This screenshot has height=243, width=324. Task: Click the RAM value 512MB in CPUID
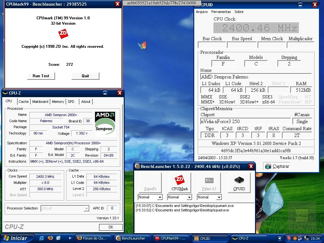(301, 90)
